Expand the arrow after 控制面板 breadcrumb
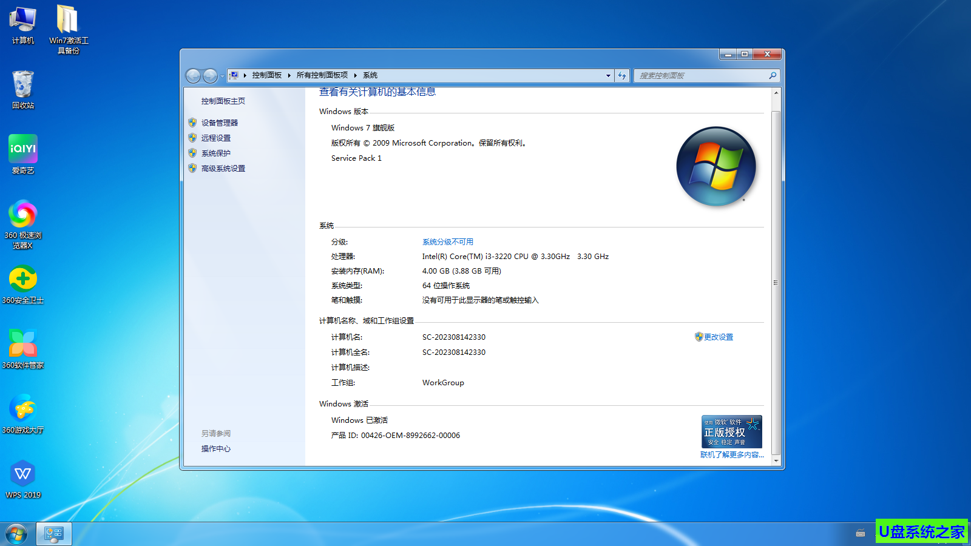Image resolution: width=971 pixels, height=546 pixels. [x=289, y=75]
